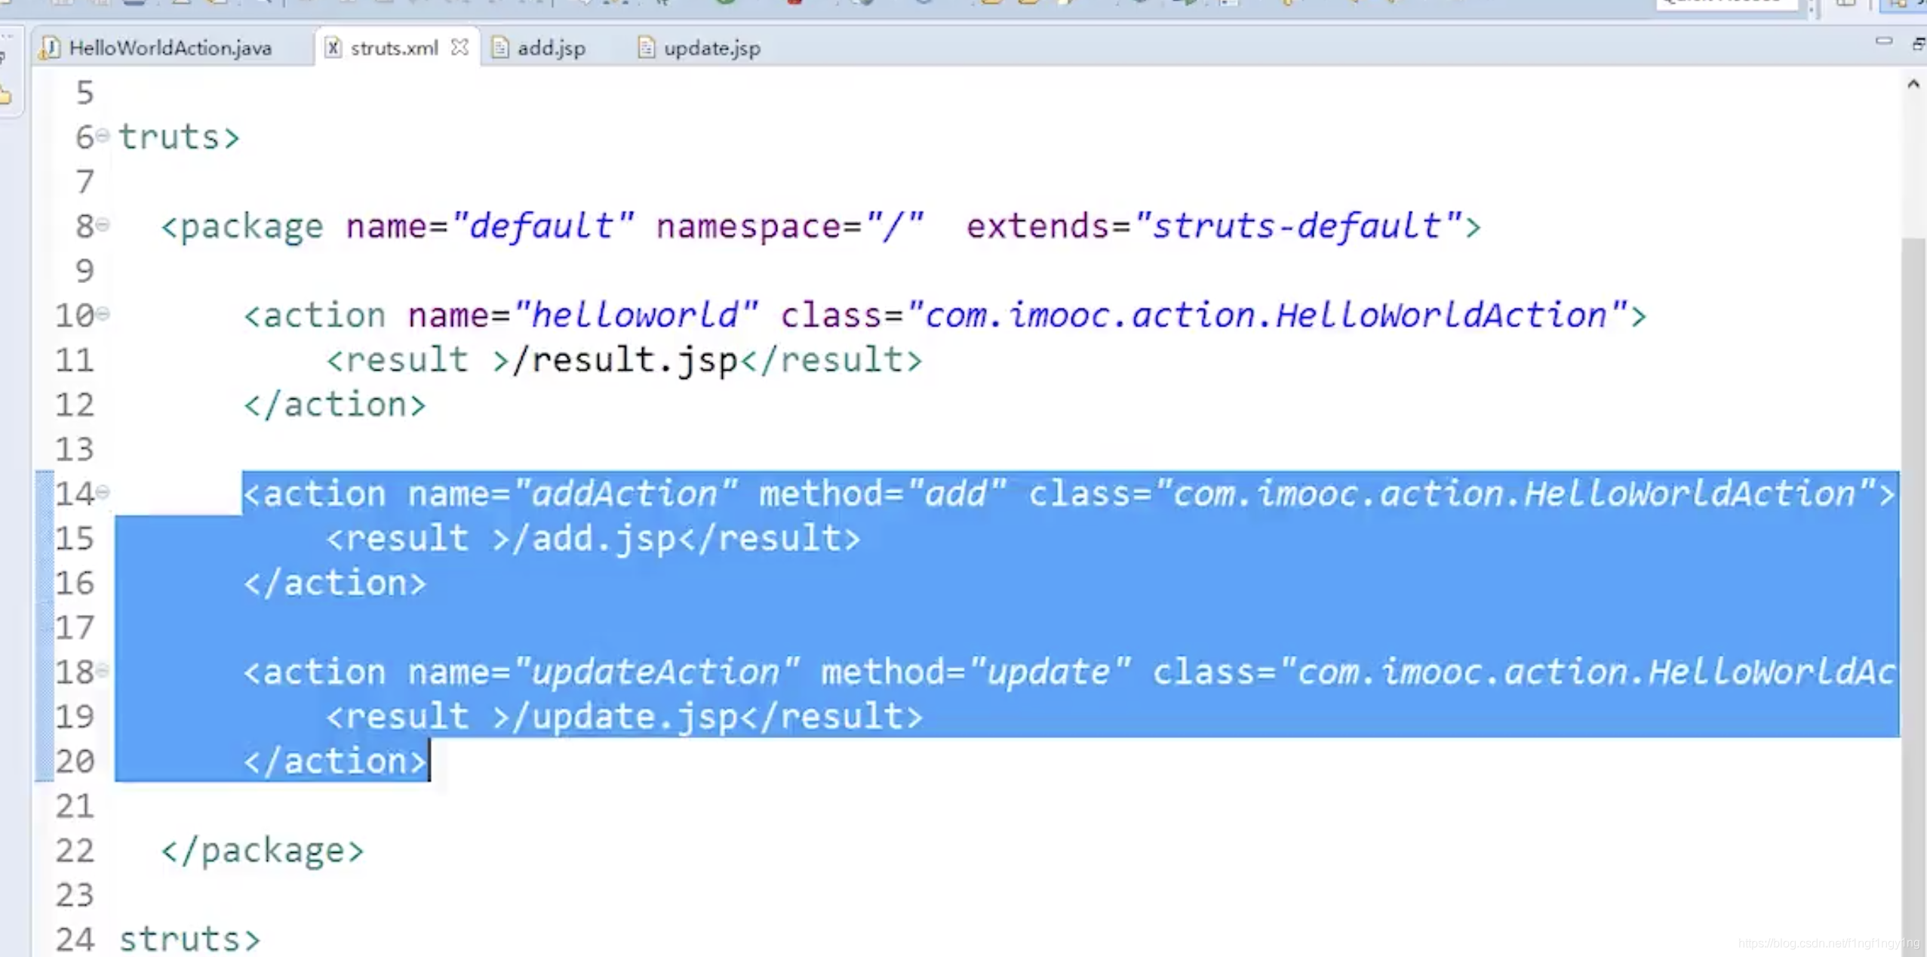1927x957 pixels.
Task: Collapse the addAction element on line 14
Action: [x=103, y=492]
